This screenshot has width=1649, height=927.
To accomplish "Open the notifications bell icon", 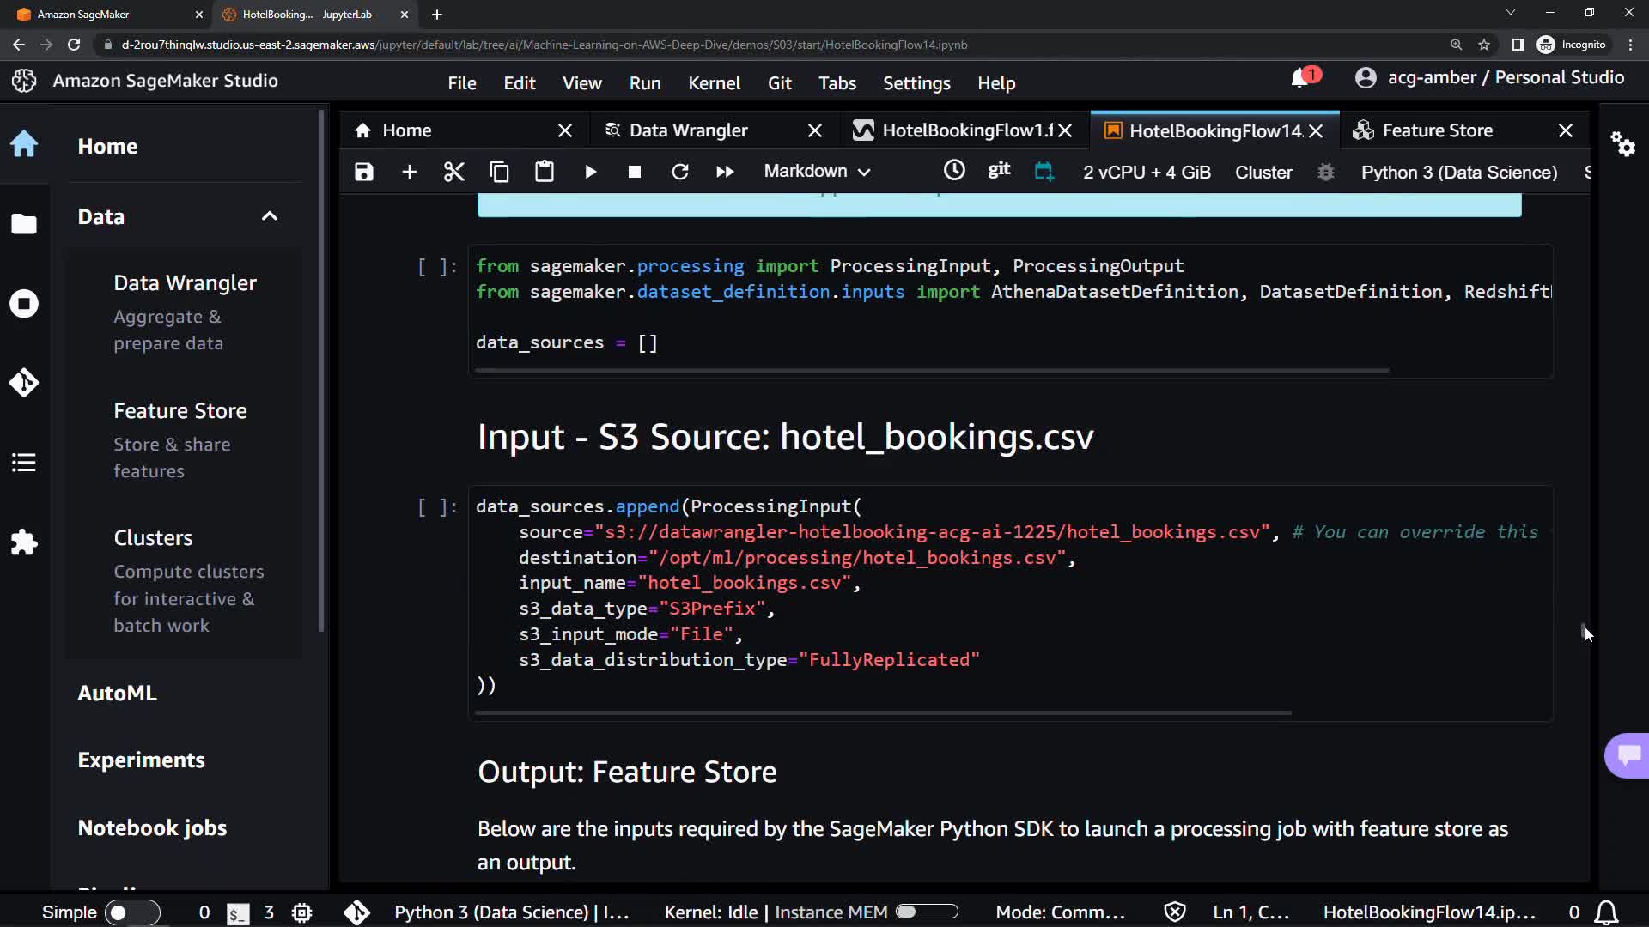I will pyautogui.click(x=1300, y=78).
